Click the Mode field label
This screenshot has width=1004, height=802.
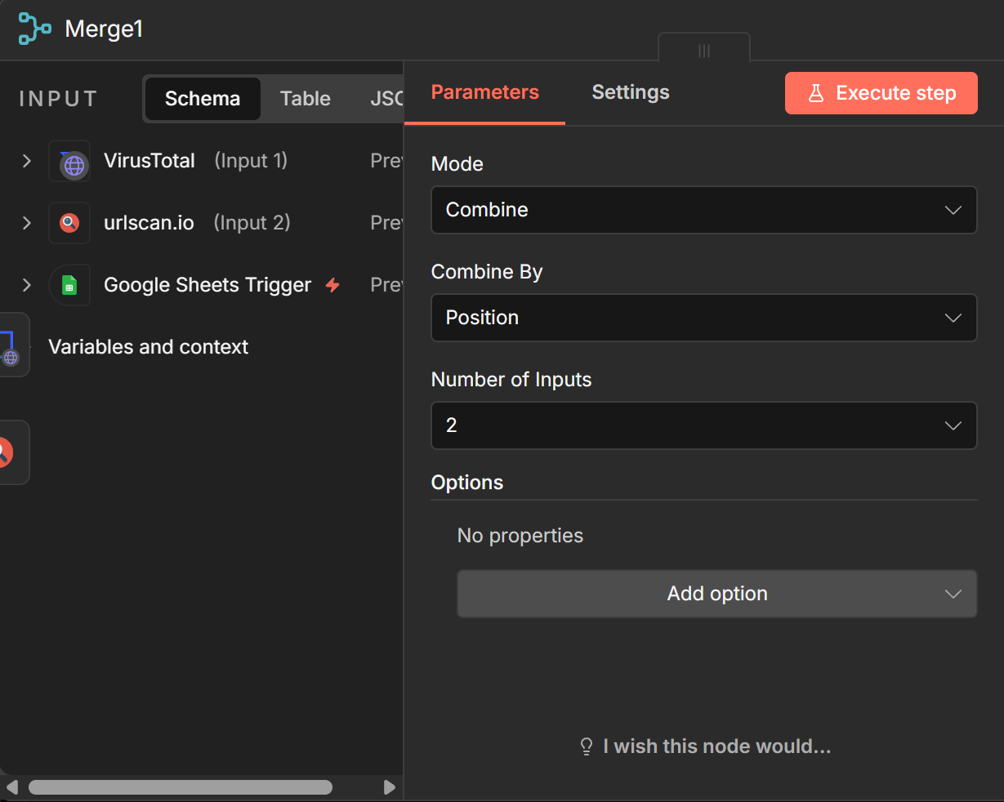tap(457, 164)
